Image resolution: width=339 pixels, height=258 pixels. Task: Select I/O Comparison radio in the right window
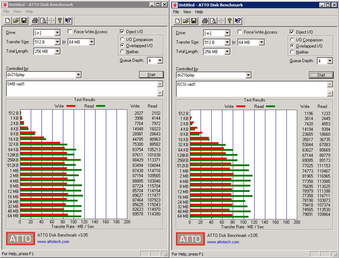point(292,40)
